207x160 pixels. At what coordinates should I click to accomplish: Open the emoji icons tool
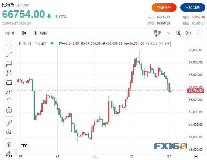9,110
